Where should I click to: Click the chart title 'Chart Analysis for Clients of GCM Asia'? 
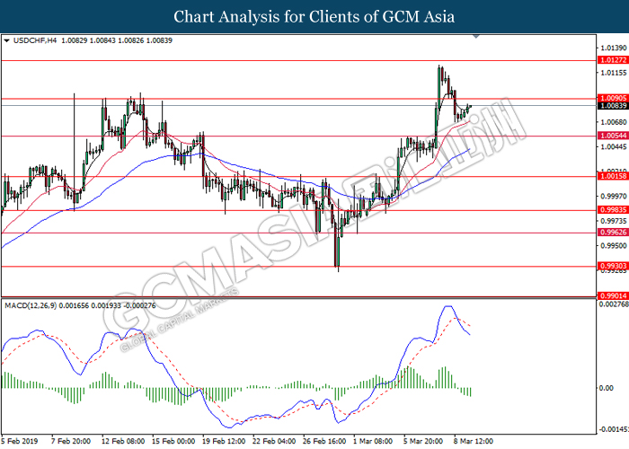tap(314, 17)
